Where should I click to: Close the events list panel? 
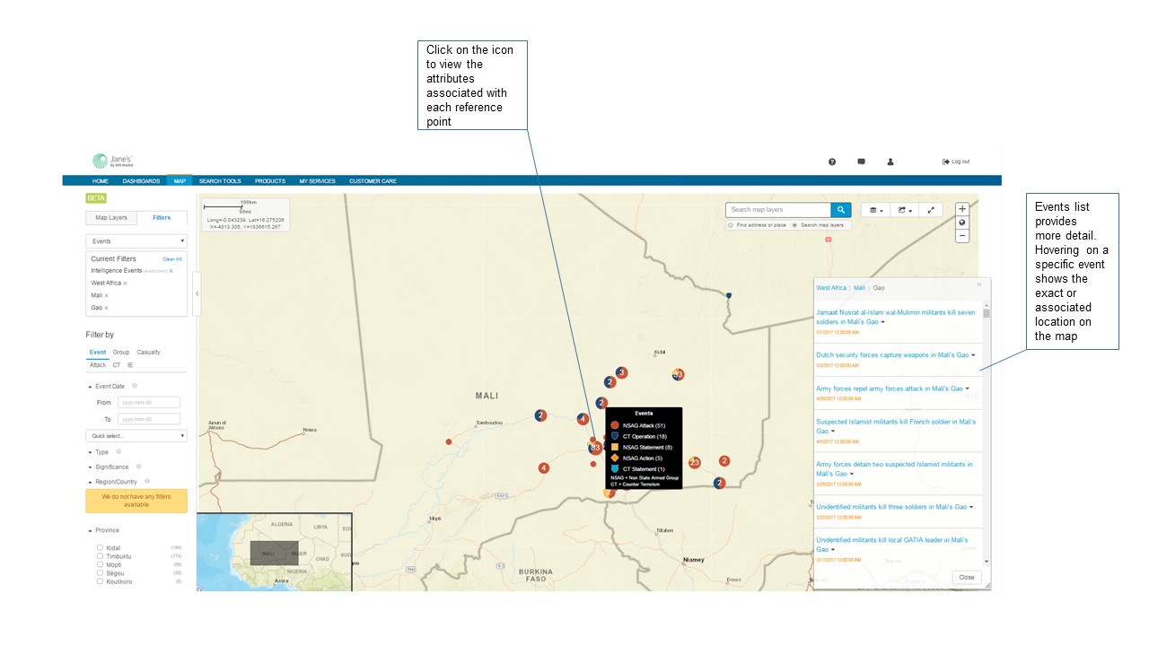tap(966, 578)
